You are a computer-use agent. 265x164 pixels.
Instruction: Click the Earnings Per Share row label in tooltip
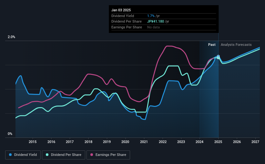tap(127, 27)
